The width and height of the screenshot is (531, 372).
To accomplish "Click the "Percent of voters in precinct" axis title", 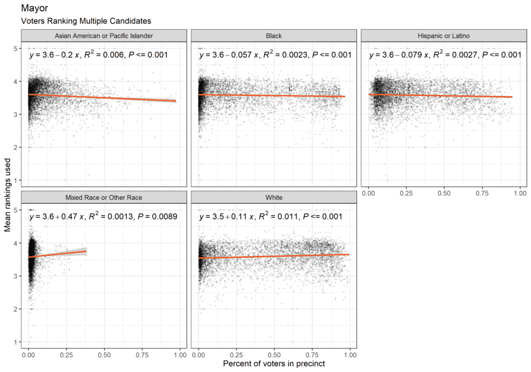I will tap(274, 364).
